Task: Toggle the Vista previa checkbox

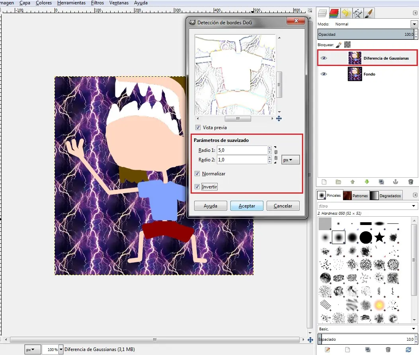Action: (198, 128)
